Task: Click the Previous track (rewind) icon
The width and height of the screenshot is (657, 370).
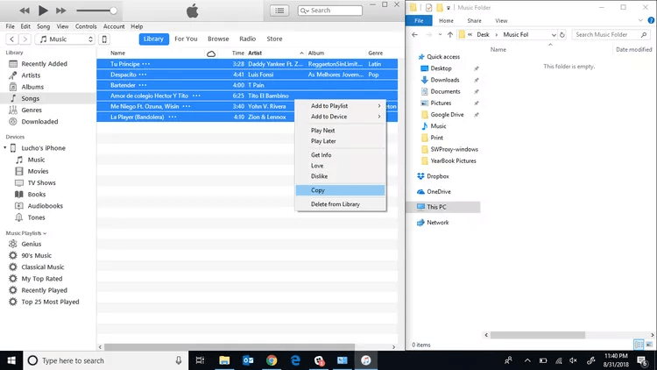Action: (24, 11)
